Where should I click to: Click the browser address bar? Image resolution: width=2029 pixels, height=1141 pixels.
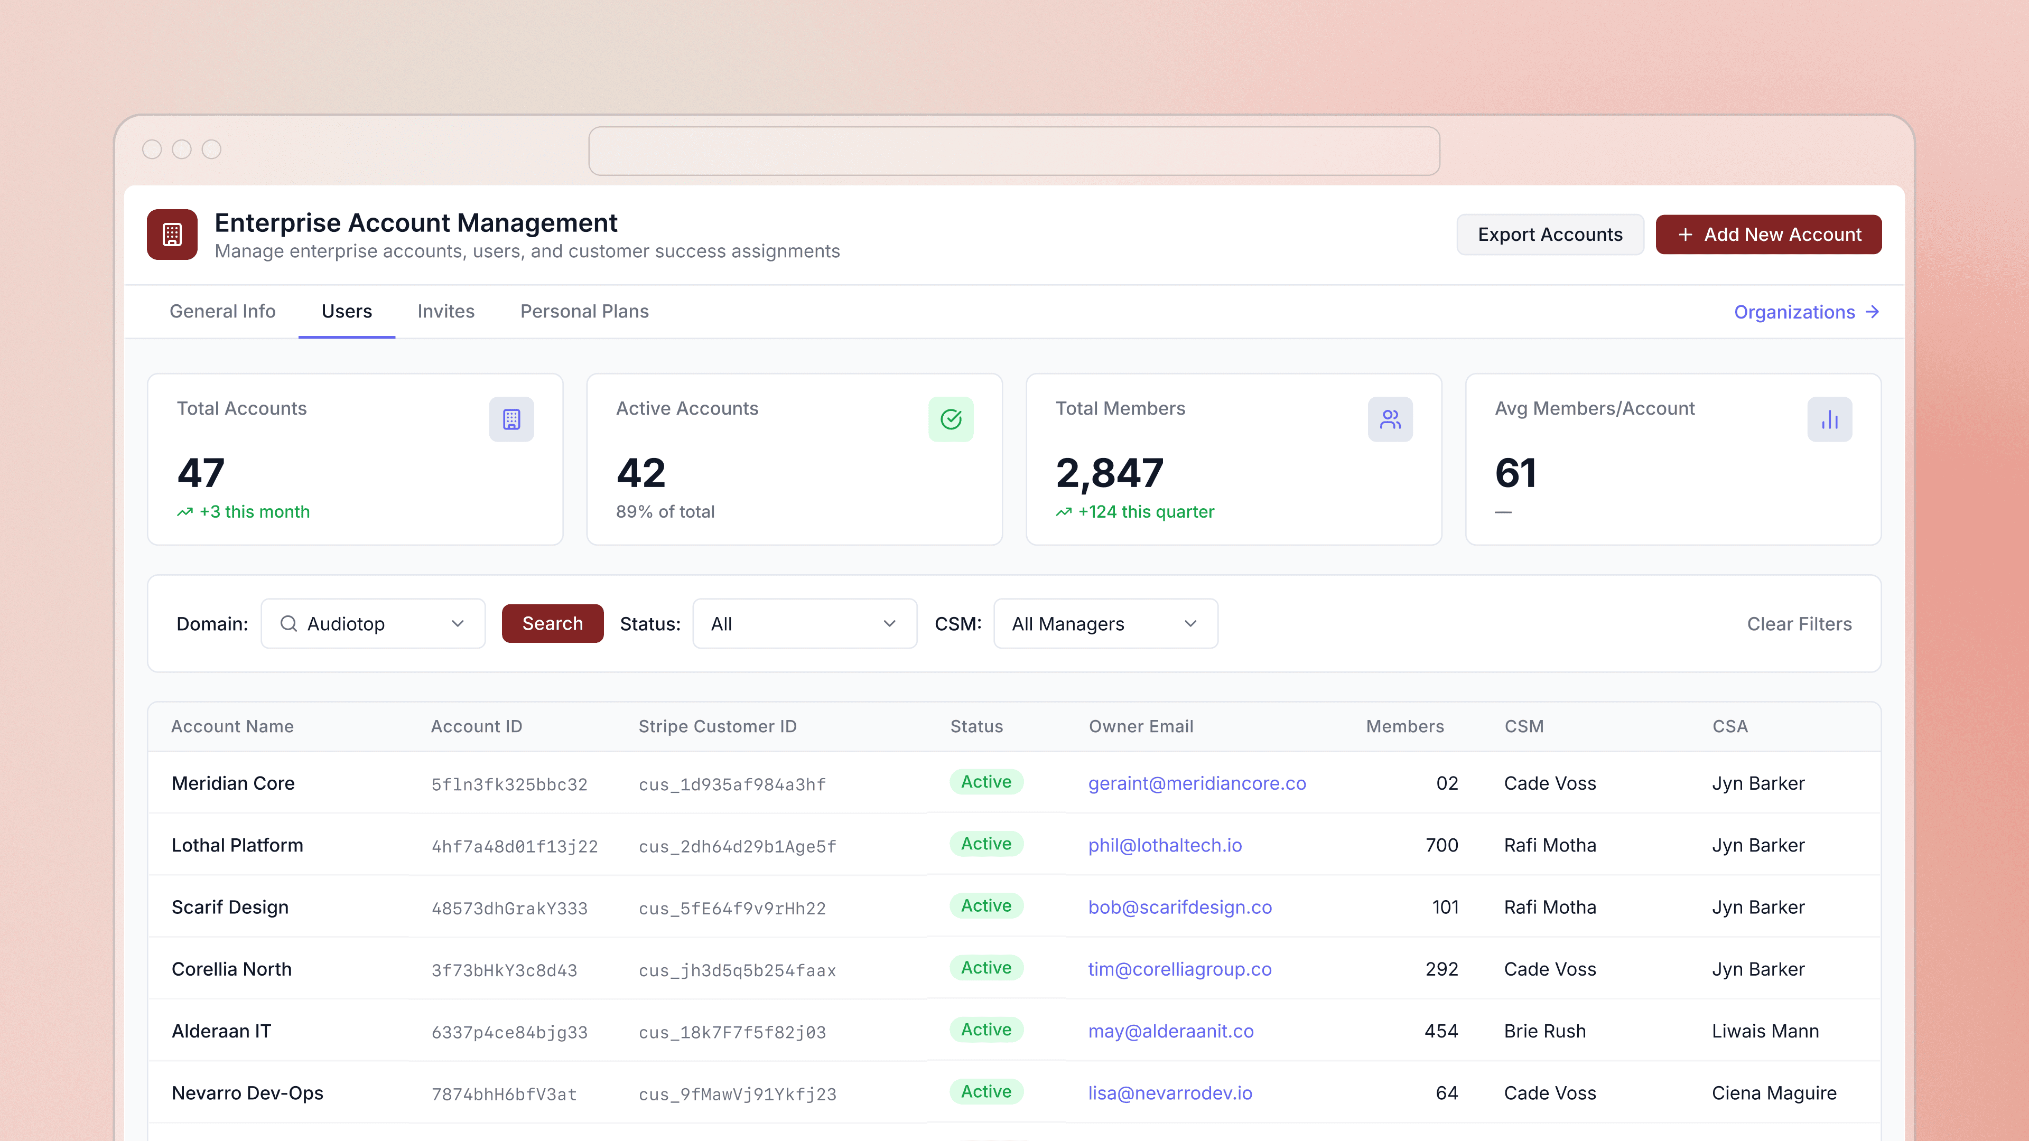click(x=1014, y=151)
